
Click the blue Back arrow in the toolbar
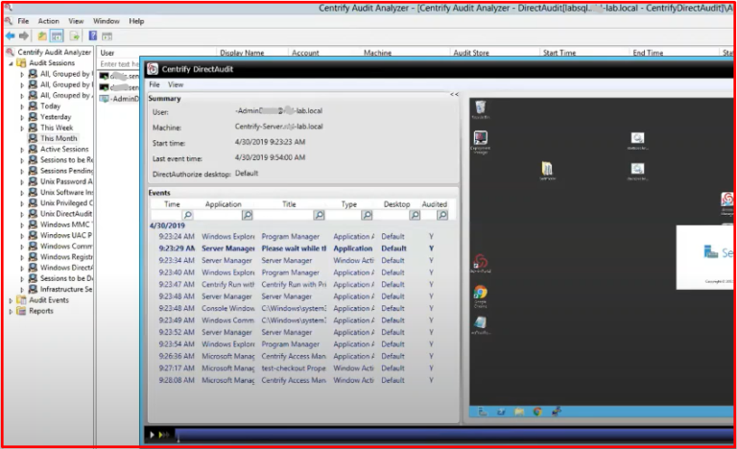click(x=10, y=35)
